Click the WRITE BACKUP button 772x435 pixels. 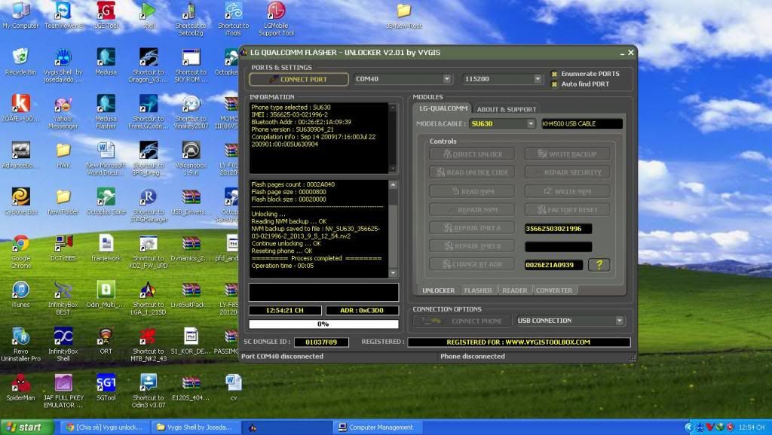(x=567, y=154)
